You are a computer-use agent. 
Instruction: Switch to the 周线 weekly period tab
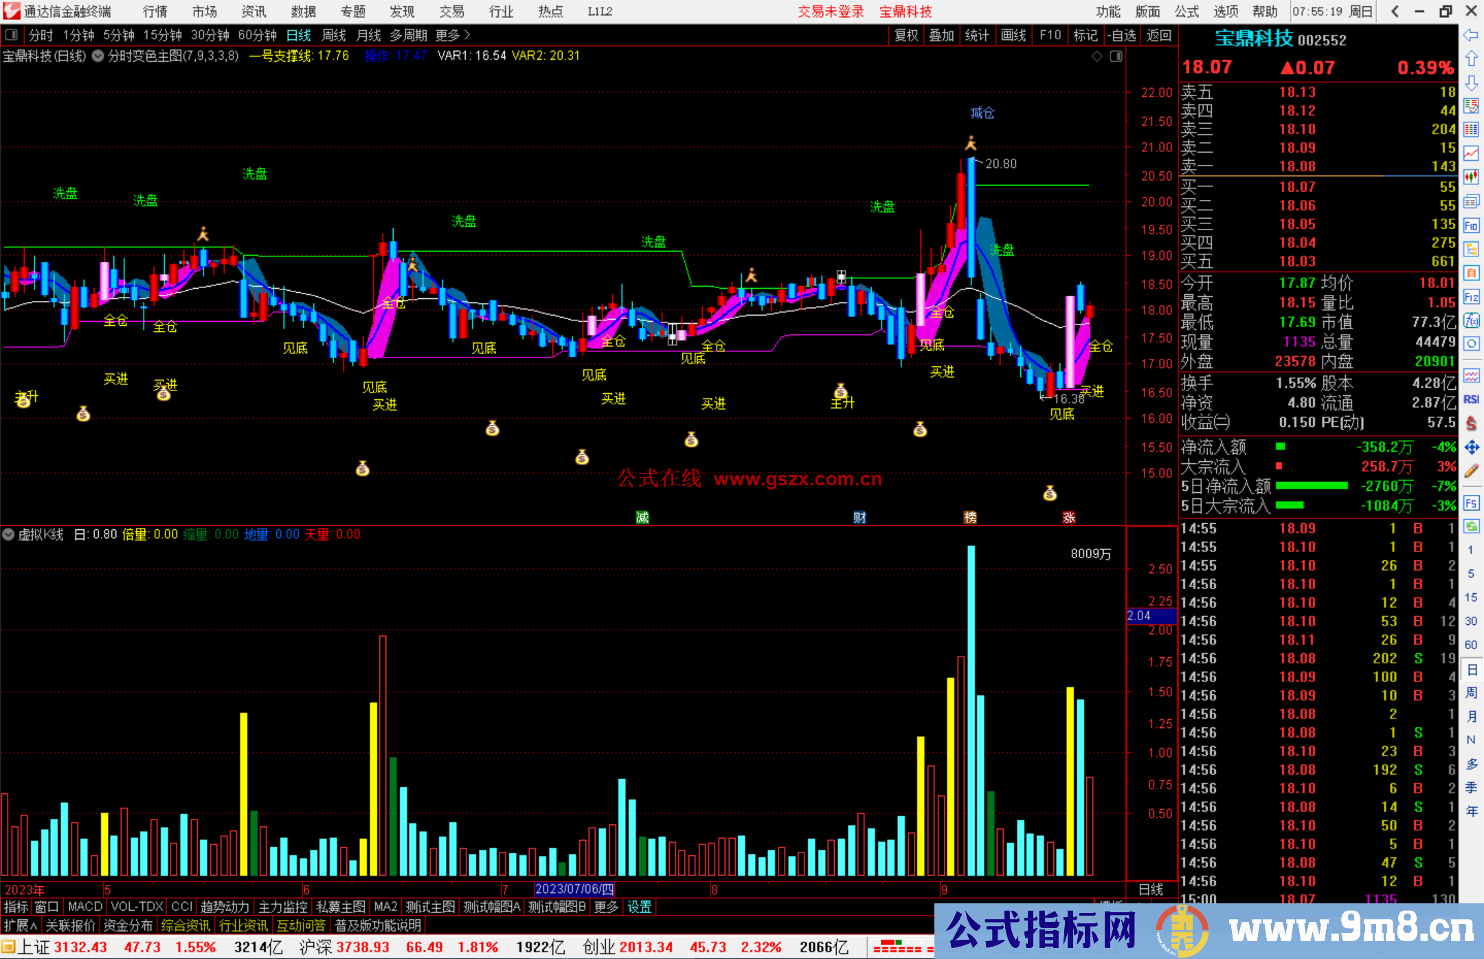tap(334, 35)
